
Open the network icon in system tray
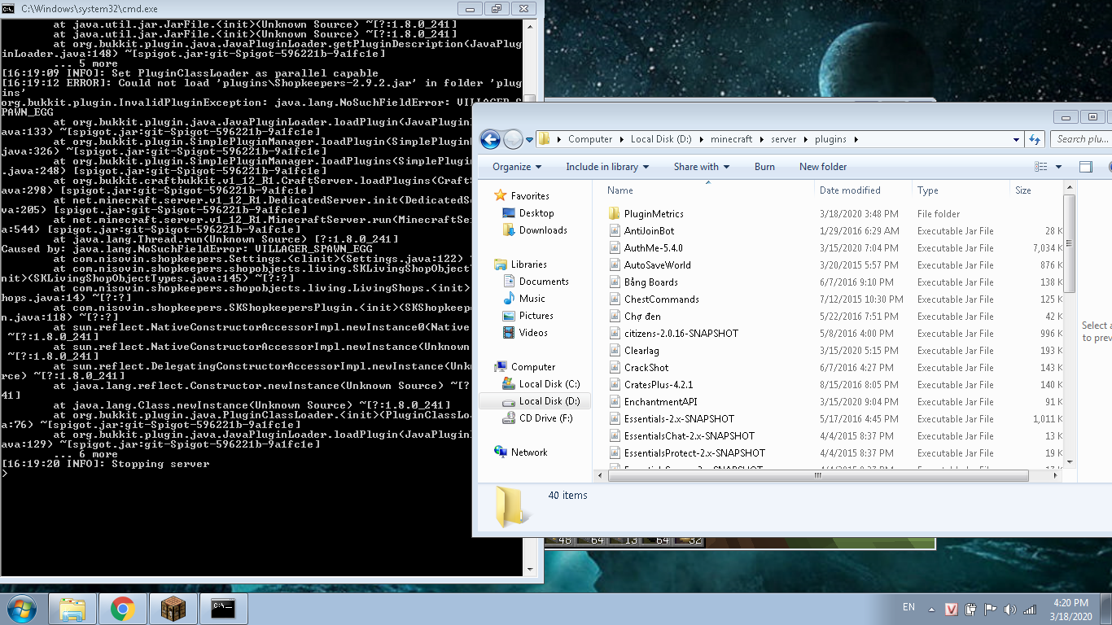(1030, 609)
